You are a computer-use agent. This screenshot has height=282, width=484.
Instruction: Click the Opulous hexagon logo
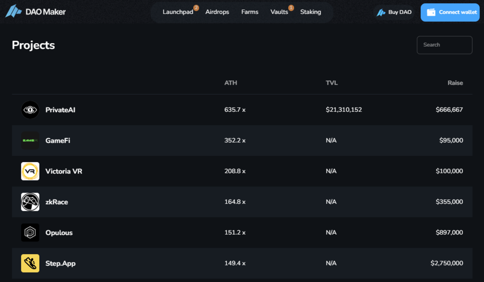click(30, 232)
